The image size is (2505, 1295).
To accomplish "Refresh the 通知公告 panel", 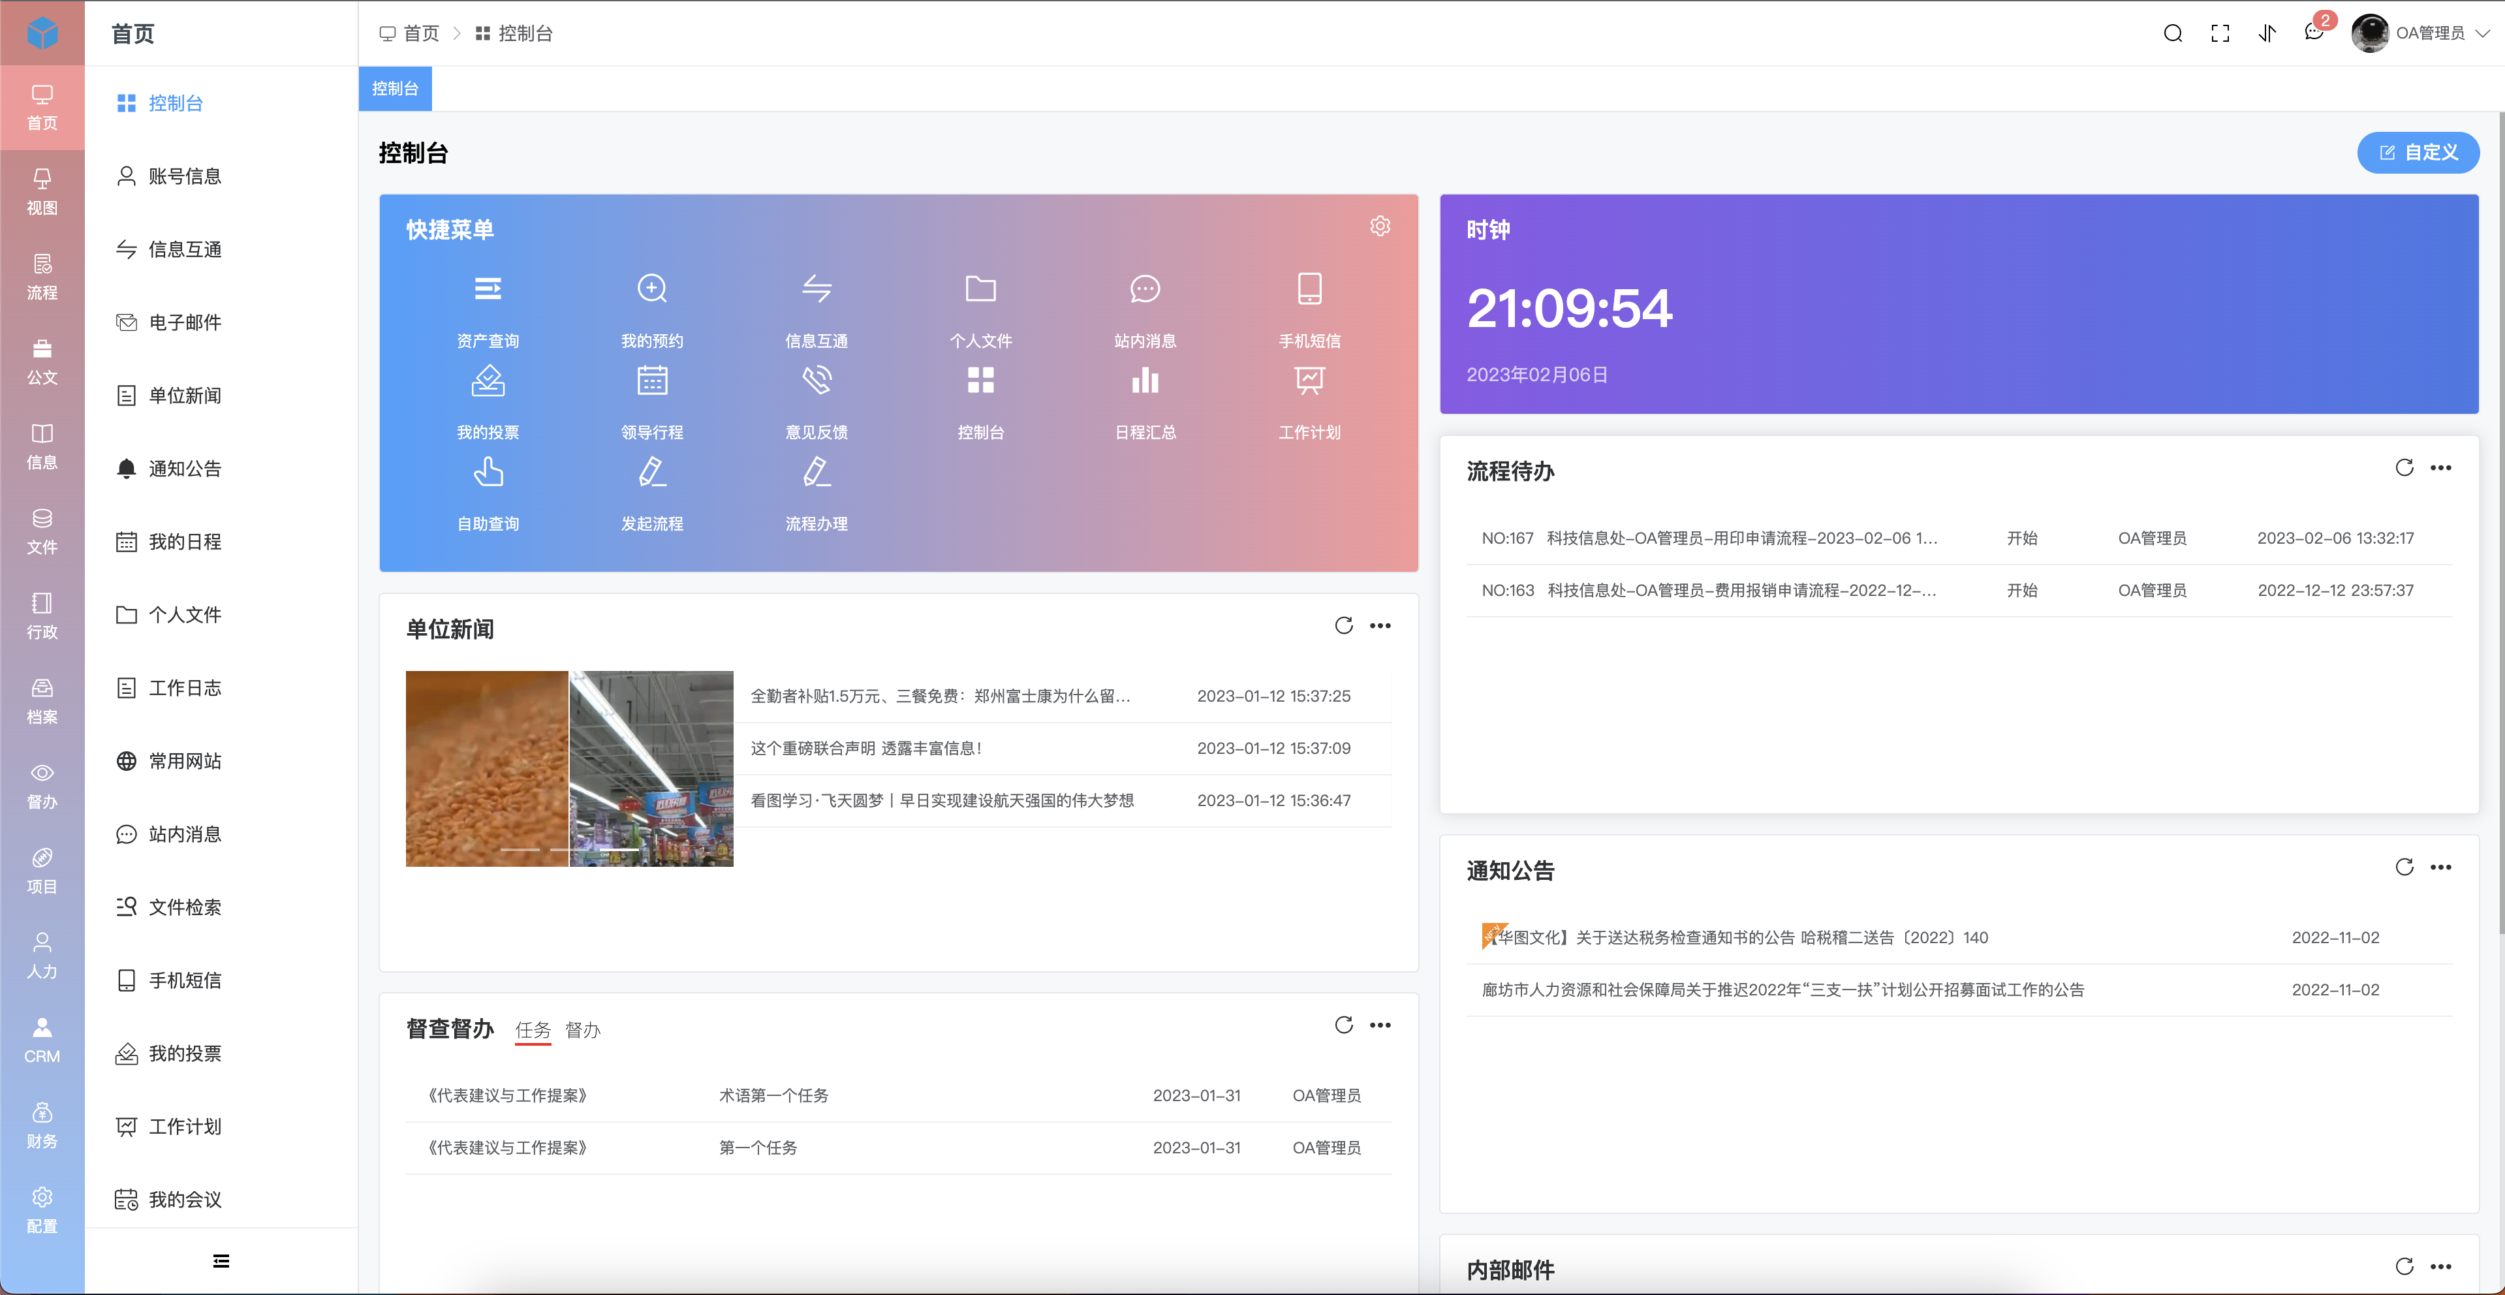I will click(x=2404, y=867).
